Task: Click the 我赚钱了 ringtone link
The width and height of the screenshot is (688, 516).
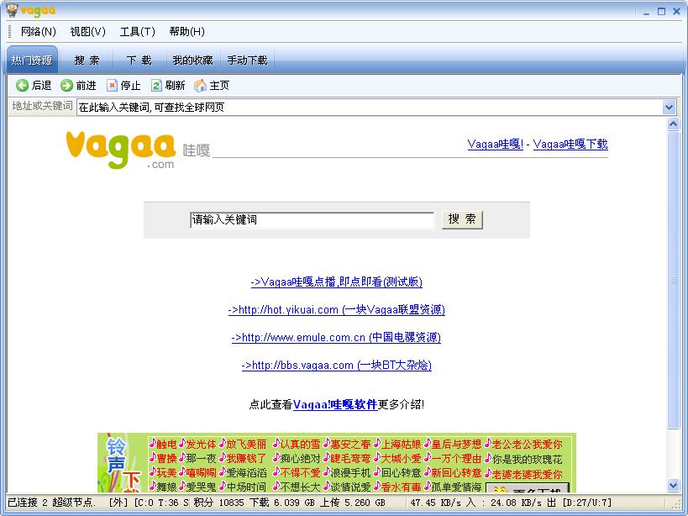Action: (x=246, y=459)
